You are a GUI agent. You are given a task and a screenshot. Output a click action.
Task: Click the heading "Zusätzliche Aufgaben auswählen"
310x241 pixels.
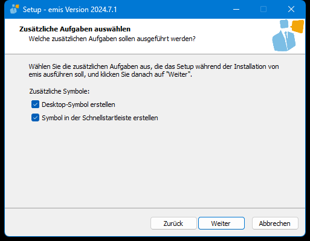(75, 29)
